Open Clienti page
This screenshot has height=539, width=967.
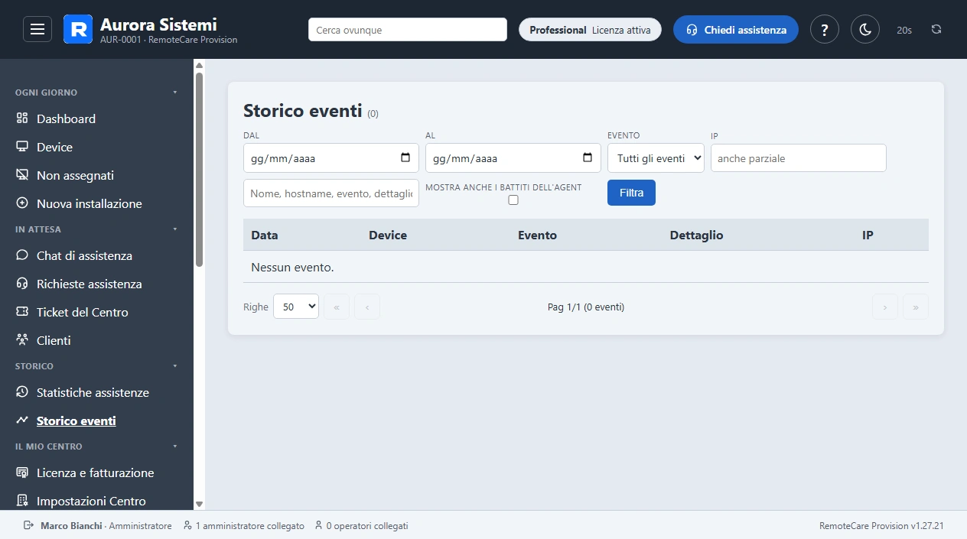point(54,340)
